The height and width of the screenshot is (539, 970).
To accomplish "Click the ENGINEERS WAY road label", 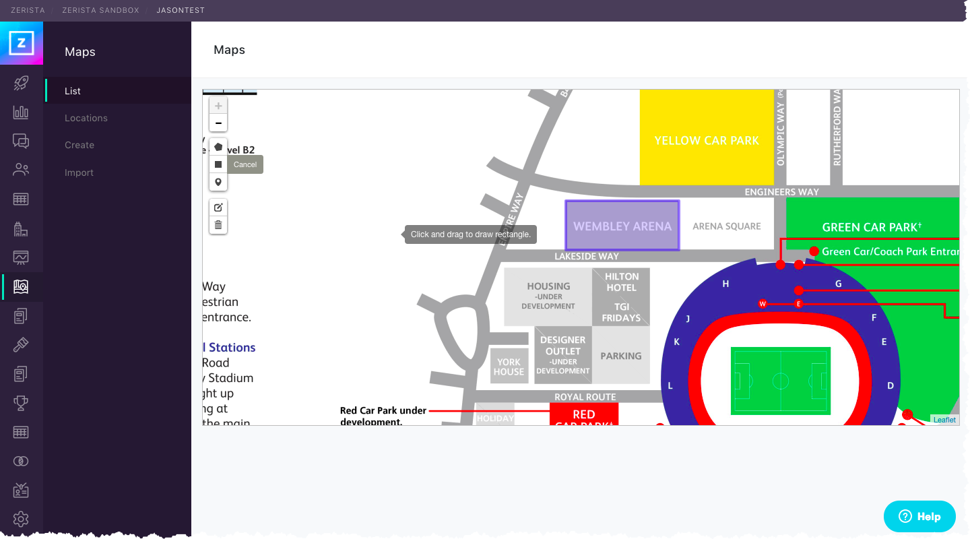I will click(x=781, y=192).
